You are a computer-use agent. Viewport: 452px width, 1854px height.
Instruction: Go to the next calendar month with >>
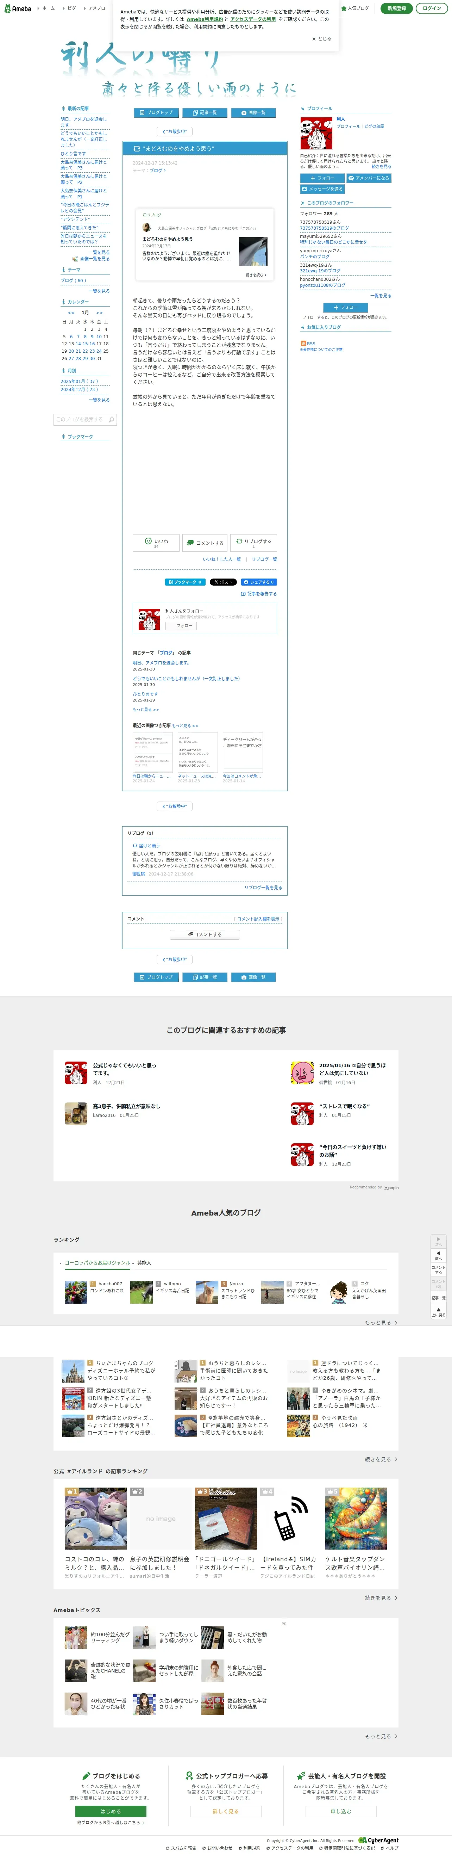tap(99, 313)
